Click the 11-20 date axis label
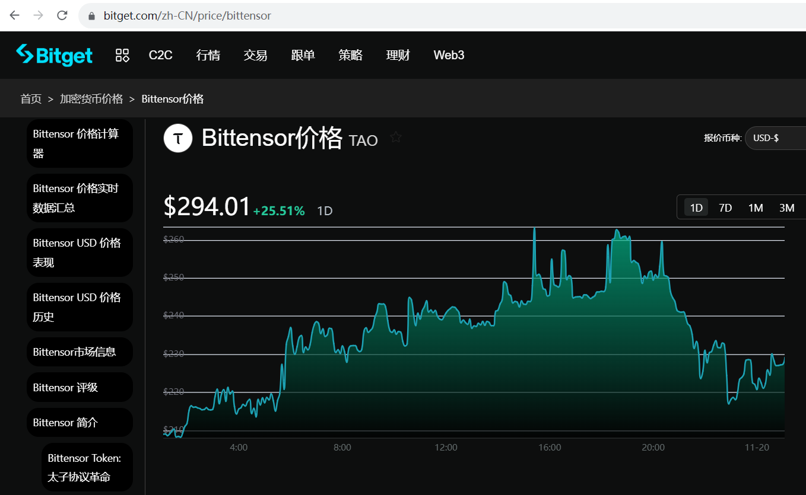Screen dimensions: 806x495 [x=757, y=447]
